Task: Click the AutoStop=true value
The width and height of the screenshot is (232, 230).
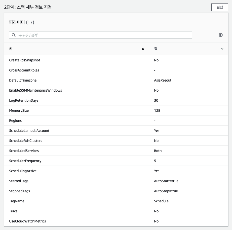Action: pyautogui.click(x=166, y=191)
